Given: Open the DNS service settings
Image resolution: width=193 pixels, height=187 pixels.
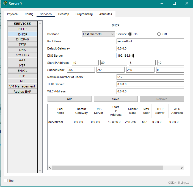Looking at the screenshot, I should point(22,50).
